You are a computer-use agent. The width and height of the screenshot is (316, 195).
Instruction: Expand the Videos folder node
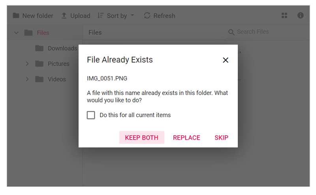coord(27,79)
